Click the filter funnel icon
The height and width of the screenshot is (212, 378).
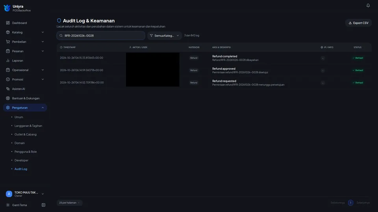point(151,36)
